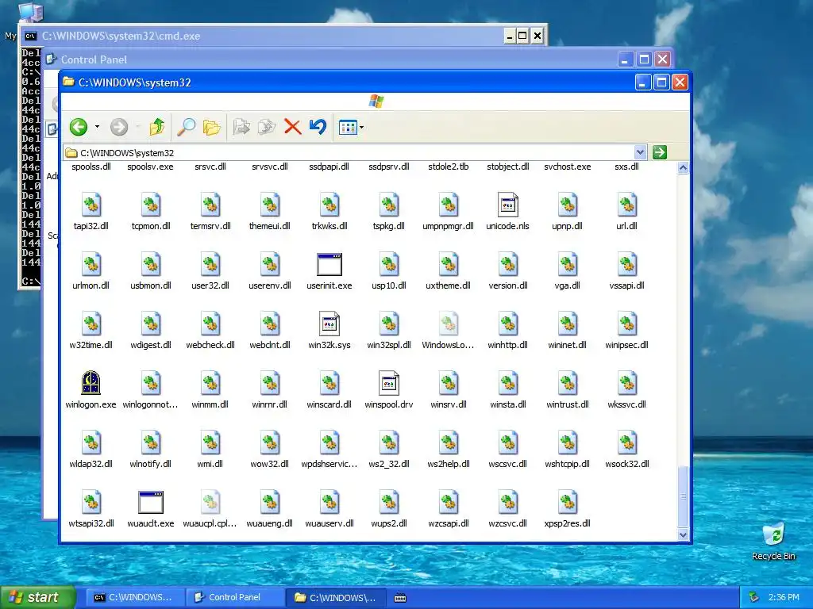Select the unicode.nls file icon
This screenshot has width=813, height=609.
(x=507, y=205)
